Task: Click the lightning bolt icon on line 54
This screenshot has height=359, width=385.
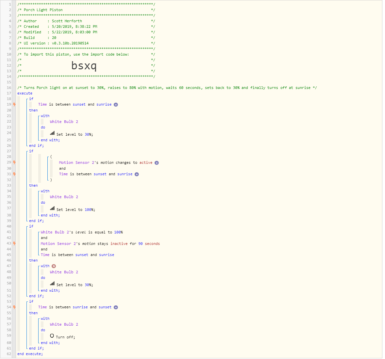Action: pyautogui.click(x=14, y=307)
